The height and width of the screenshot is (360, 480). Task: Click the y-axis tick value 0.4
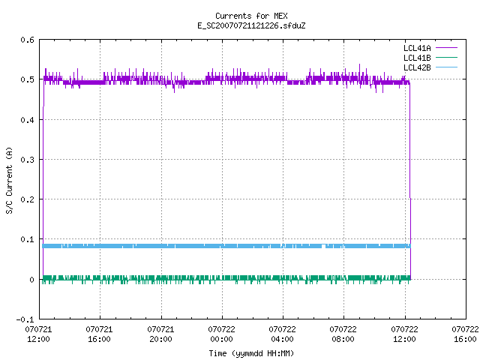(x=27, y=120)
